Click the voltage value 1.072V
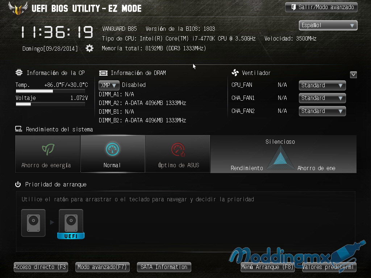371x278 pixels. (79, 98)
